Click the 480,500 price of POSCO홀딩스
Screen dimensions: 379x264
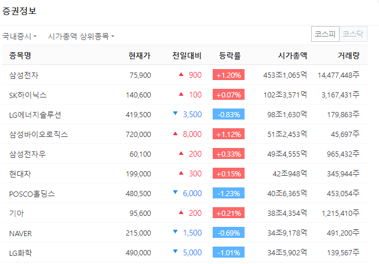click(139, 194)
